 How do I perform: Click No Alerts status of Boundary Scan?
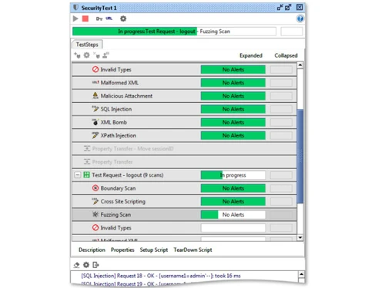[x=233, y=188]
